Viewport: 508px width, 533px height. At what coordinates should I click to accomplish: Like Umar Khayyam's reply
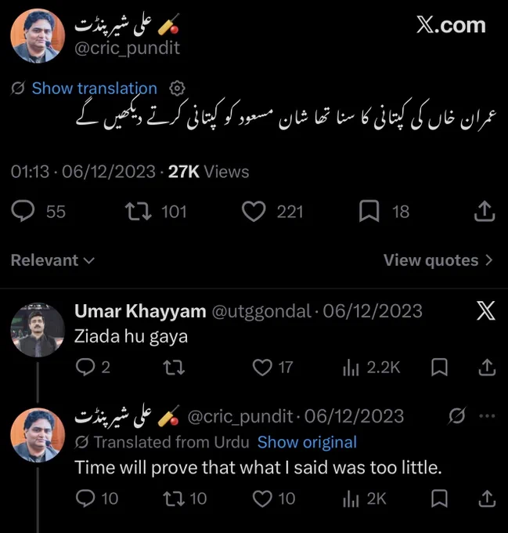262,368
